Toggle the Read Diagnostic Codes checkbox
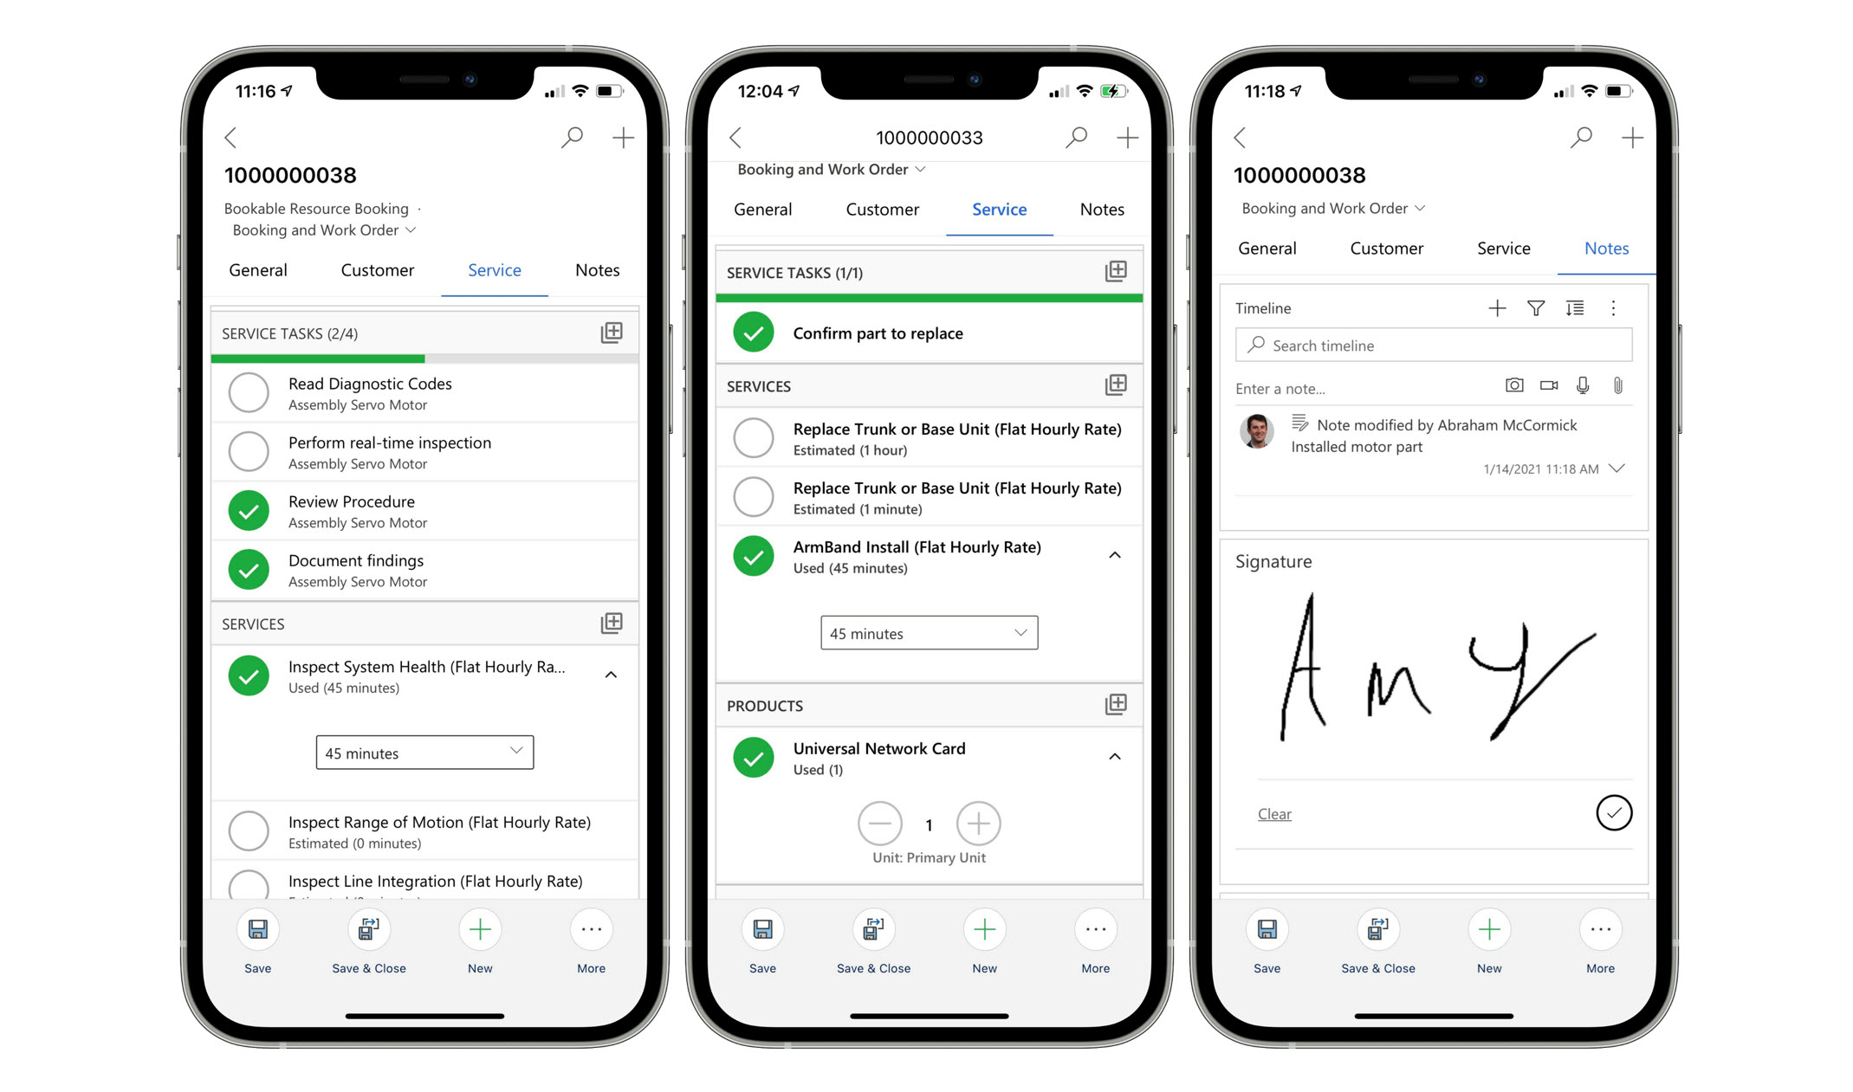The height and width of the screenshot is (1092, 1853). tap(249, 392)
